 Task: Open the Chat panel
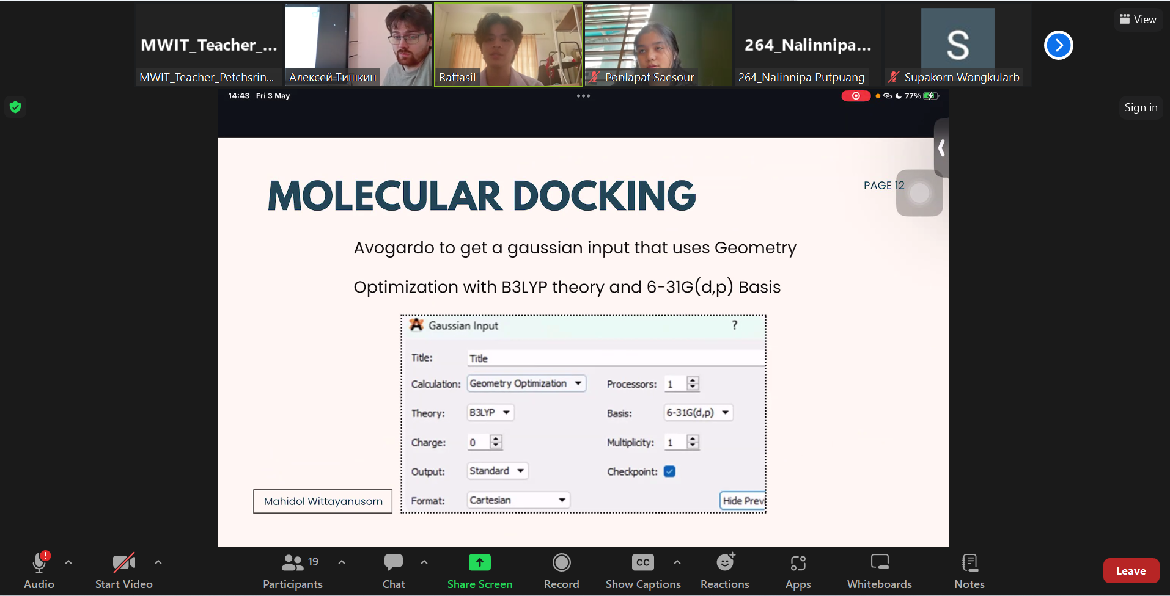tap(394, 562)
